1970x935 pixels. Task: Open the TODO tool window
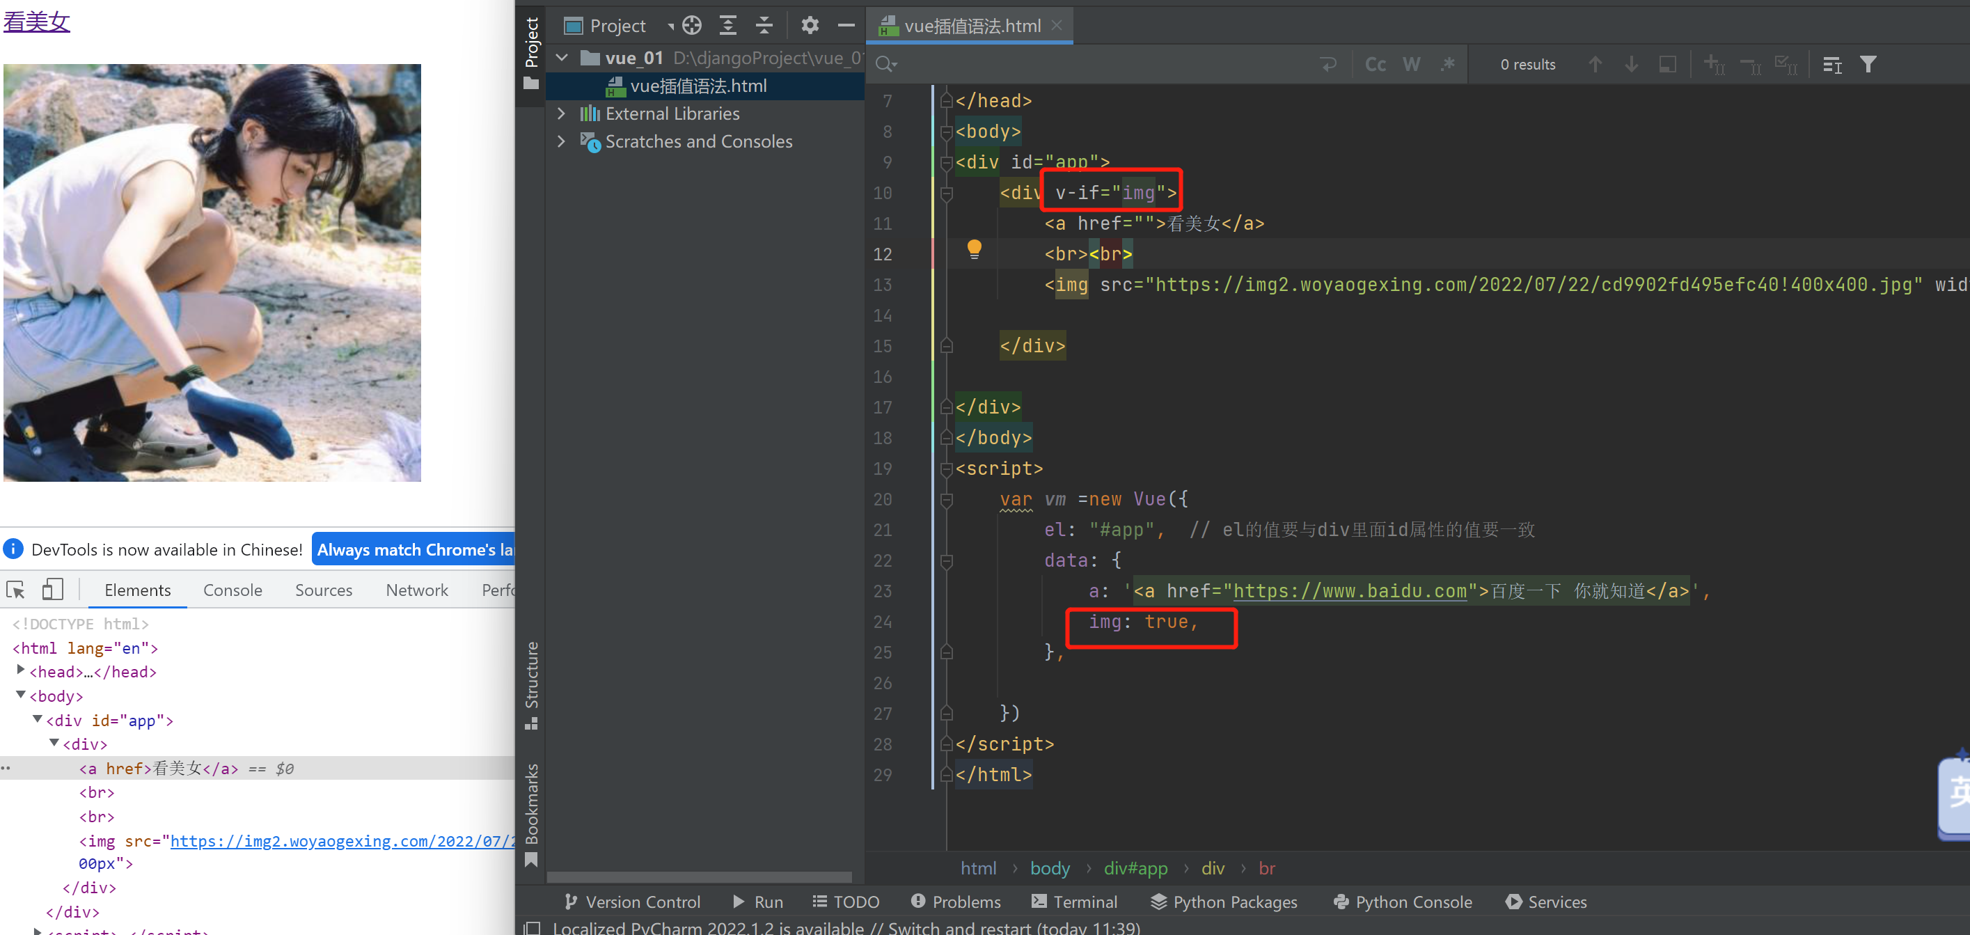click(846, 902)
